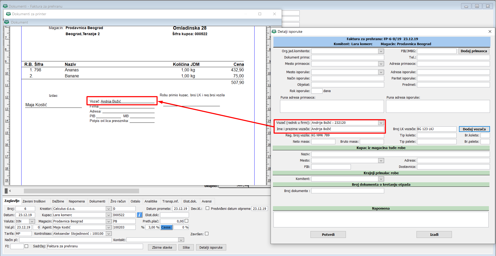This screenshot has height=256, width=496.
Task: Click the Detalji isporuke button
Action: (211, 247)
